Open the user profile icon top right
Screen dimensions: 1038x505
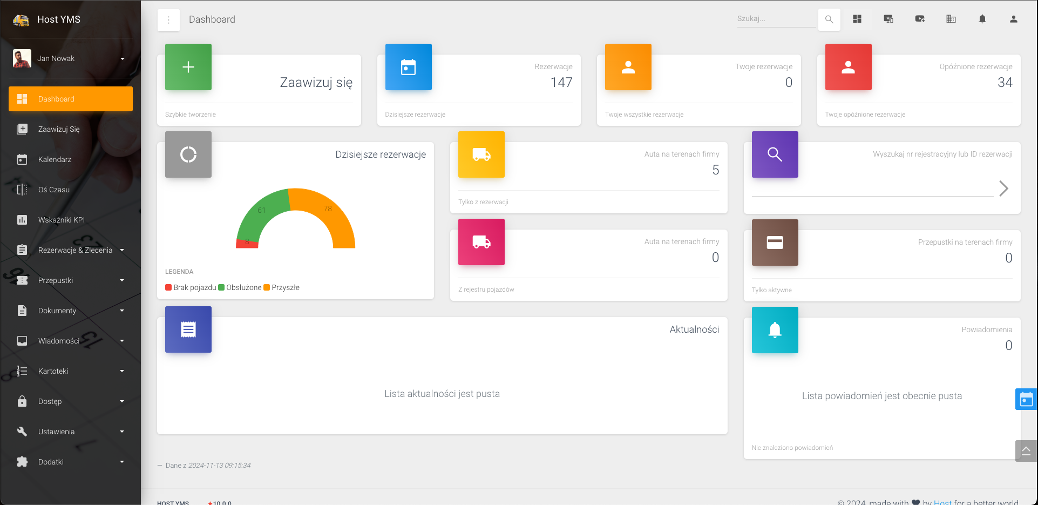pyautogui.click(x=1013, y=19)
